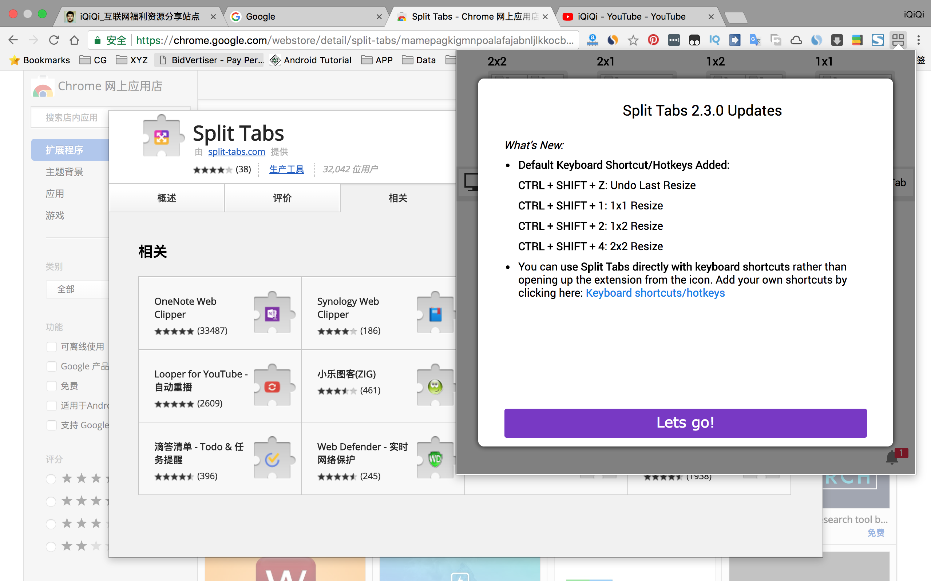931x581 pixels.
Task: Open the SimilarWeb extension icon
Action: coord(613,40)
